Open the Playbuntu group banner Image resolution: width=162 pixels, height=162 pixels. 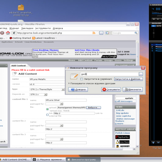tap(123, 137)
